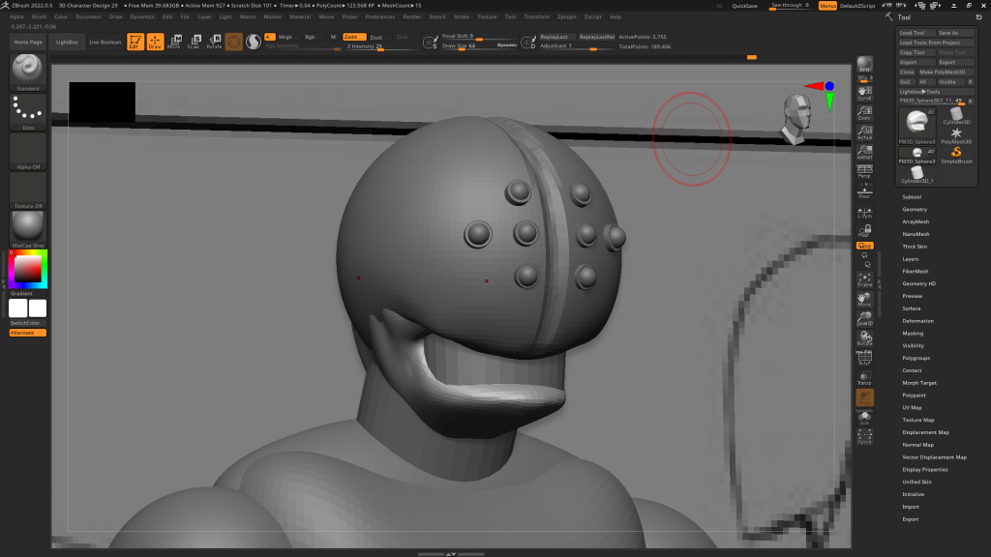This screenshot has height=557, width=991.
Task: Click the Frame view icon
Action: tap(864, 279)
